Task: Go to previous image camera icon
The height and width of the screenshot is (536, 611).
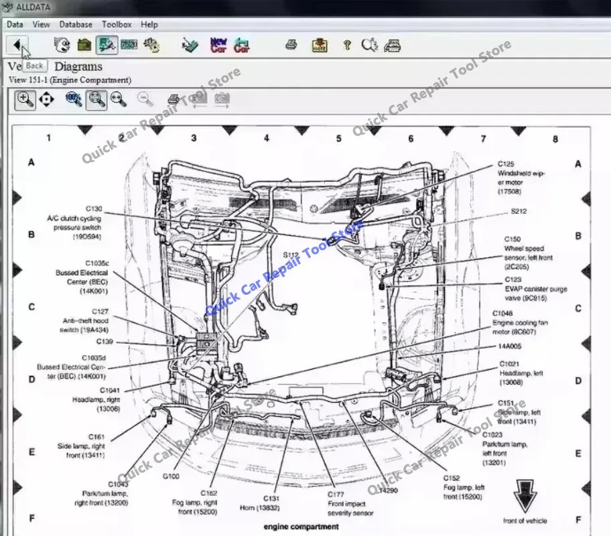Action: (x=200, y=100)
